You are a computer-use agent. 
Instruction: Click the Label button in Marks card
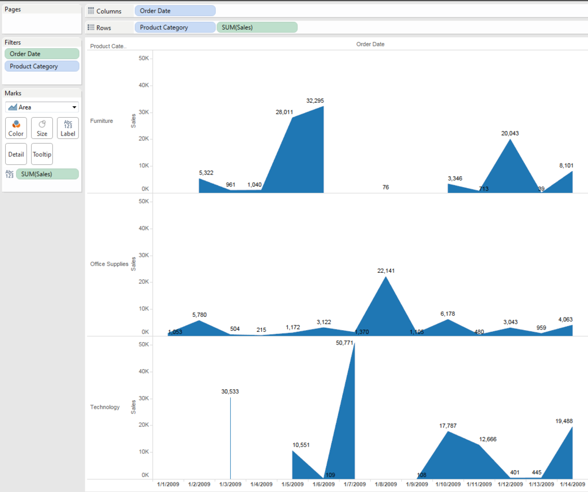[68, 128]
